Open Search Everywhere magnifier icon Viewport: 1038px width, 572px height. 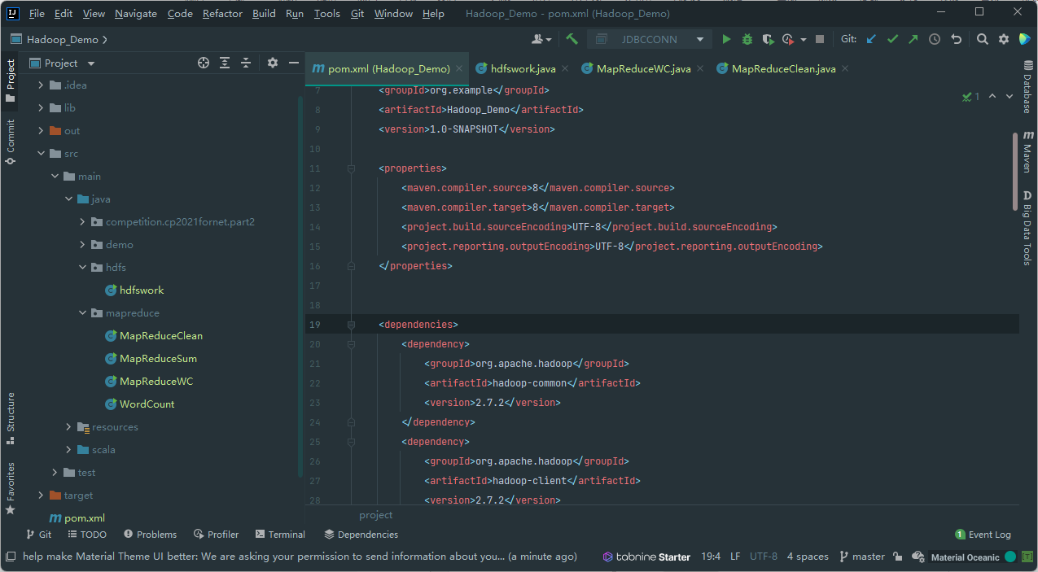[983, 39]
